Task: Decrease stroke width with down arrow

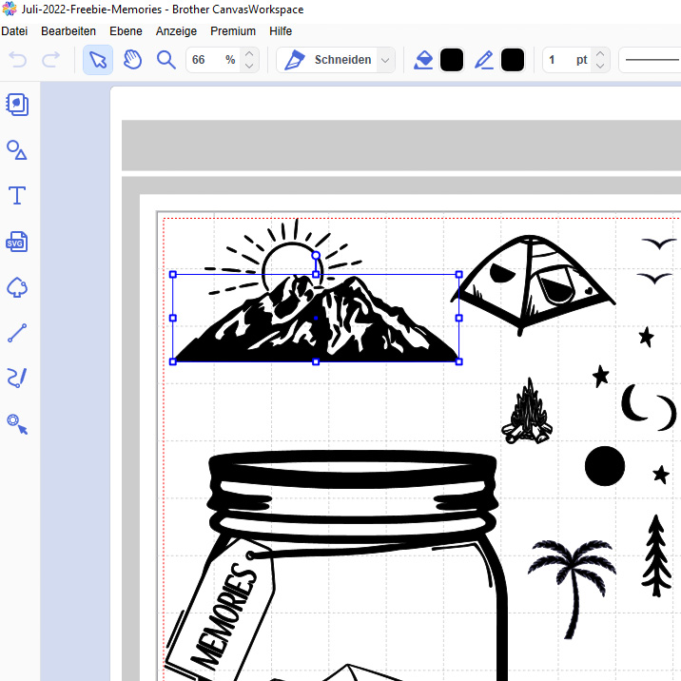Action: tap(600, 67)
